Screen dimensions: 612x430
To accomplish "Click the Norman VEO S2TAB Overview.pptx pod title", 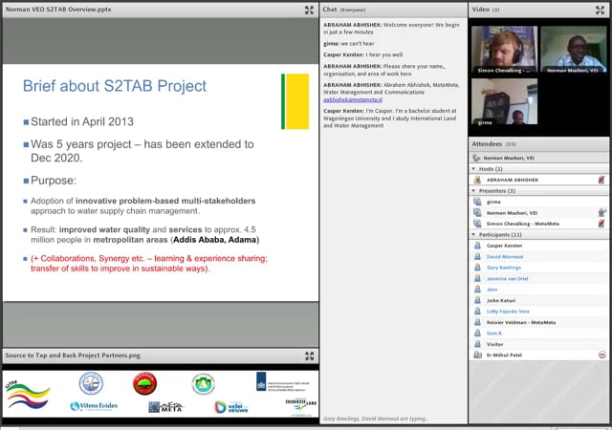I will point(58,9).
